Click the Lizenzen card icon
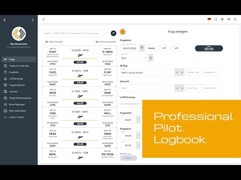The height and width of the screenshot is (180, 241). point(6,91)
